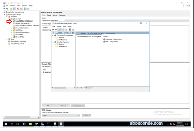194x131 pixels.
Task: Click the red Delete icon in GPMC toolbar
Action: [18, 8]
